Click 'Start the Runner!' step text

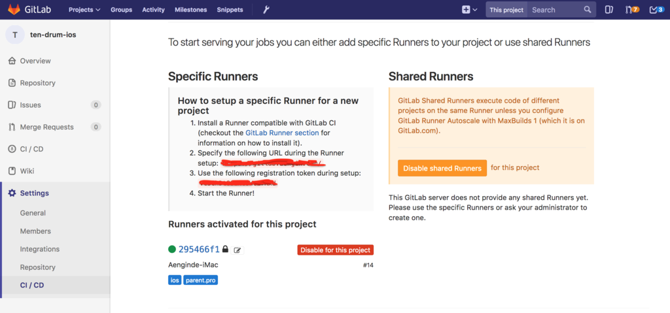226,193
